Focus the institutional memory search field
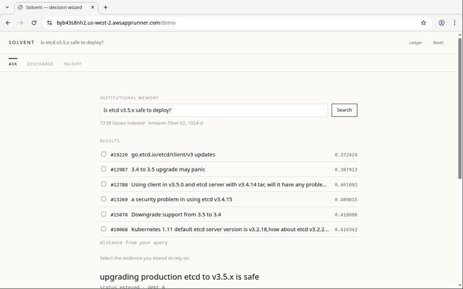Screen dimensions: 463x289 tap(214, 110)
